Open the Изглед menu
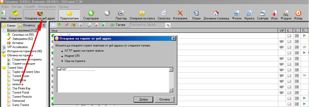This screenshot has height=107, width=309. [16, 7]
